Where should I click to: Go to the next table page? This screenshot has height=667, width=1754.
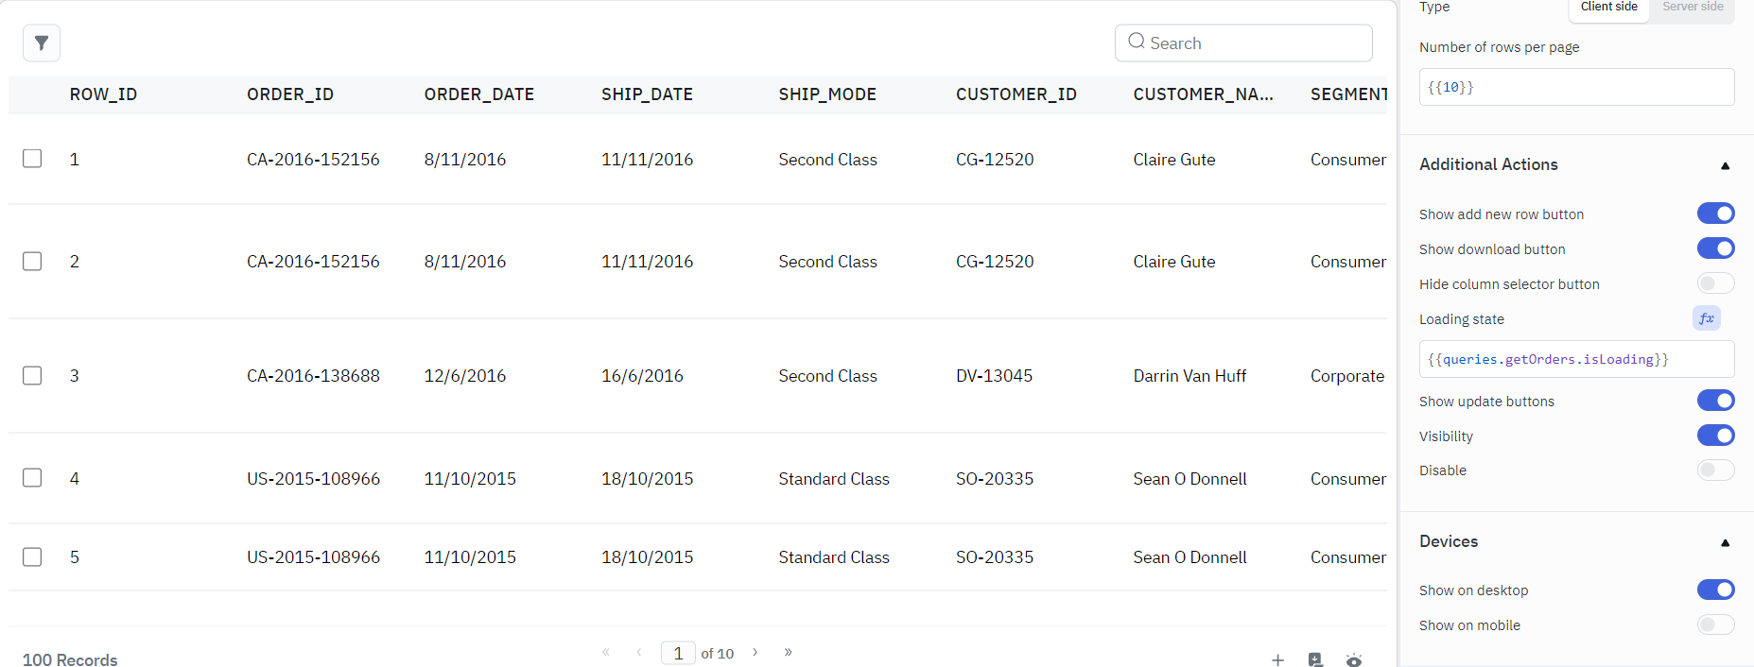[x=755, y=652]
